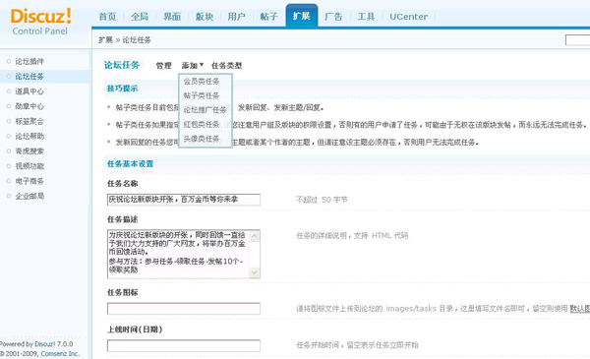Open 论坛插件 in the sidebar
This screenshot has height=359, width=590.
29,61
